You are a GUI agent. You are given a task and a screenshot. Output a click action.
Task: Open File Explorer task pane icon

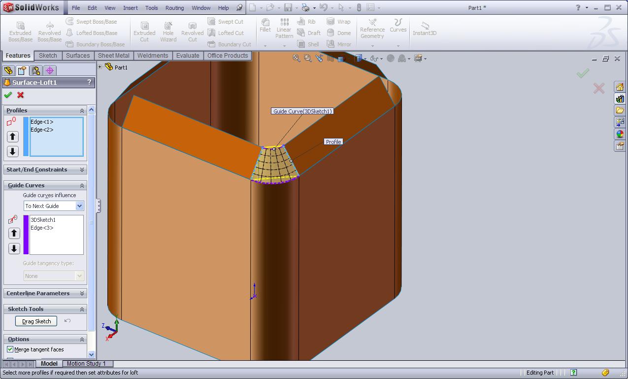click(x=620, y=110)
